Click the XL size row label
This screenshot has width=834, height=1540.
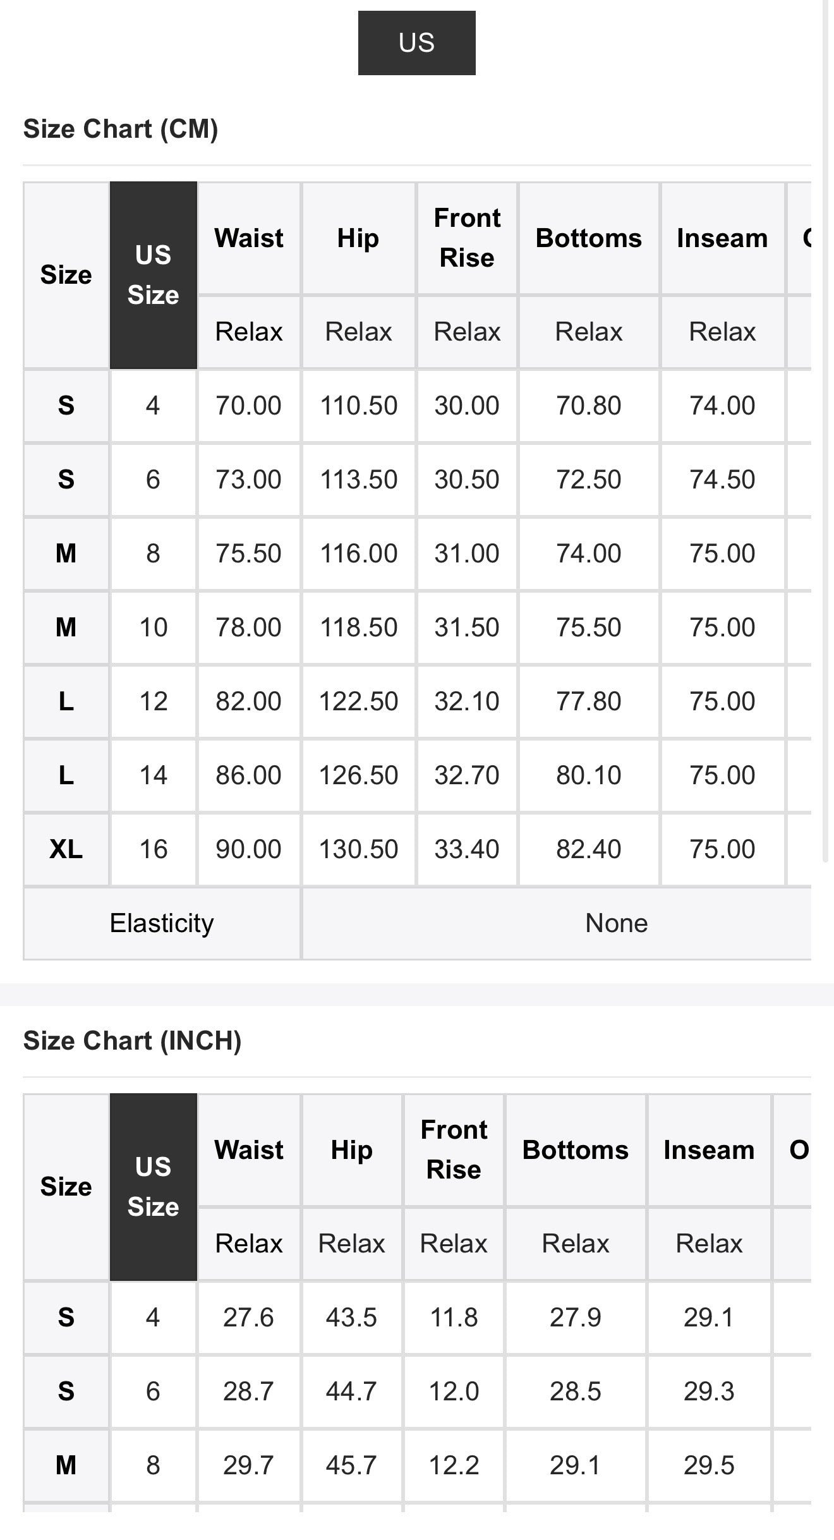click(x=66, y=849)
